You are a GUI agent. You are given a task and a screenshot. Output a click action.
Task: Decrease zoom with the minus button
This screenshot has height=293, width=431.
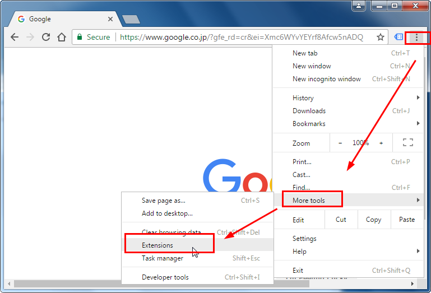pos(340,143)
